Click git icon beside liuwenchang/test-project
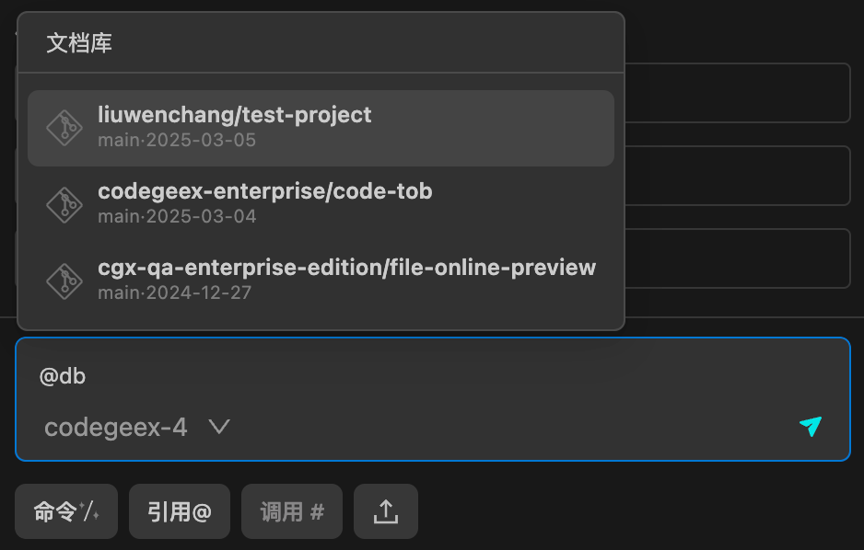864x550 pixels. [x=64, y=128]
